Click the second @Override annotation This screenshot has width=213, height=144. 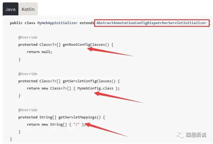28,74
